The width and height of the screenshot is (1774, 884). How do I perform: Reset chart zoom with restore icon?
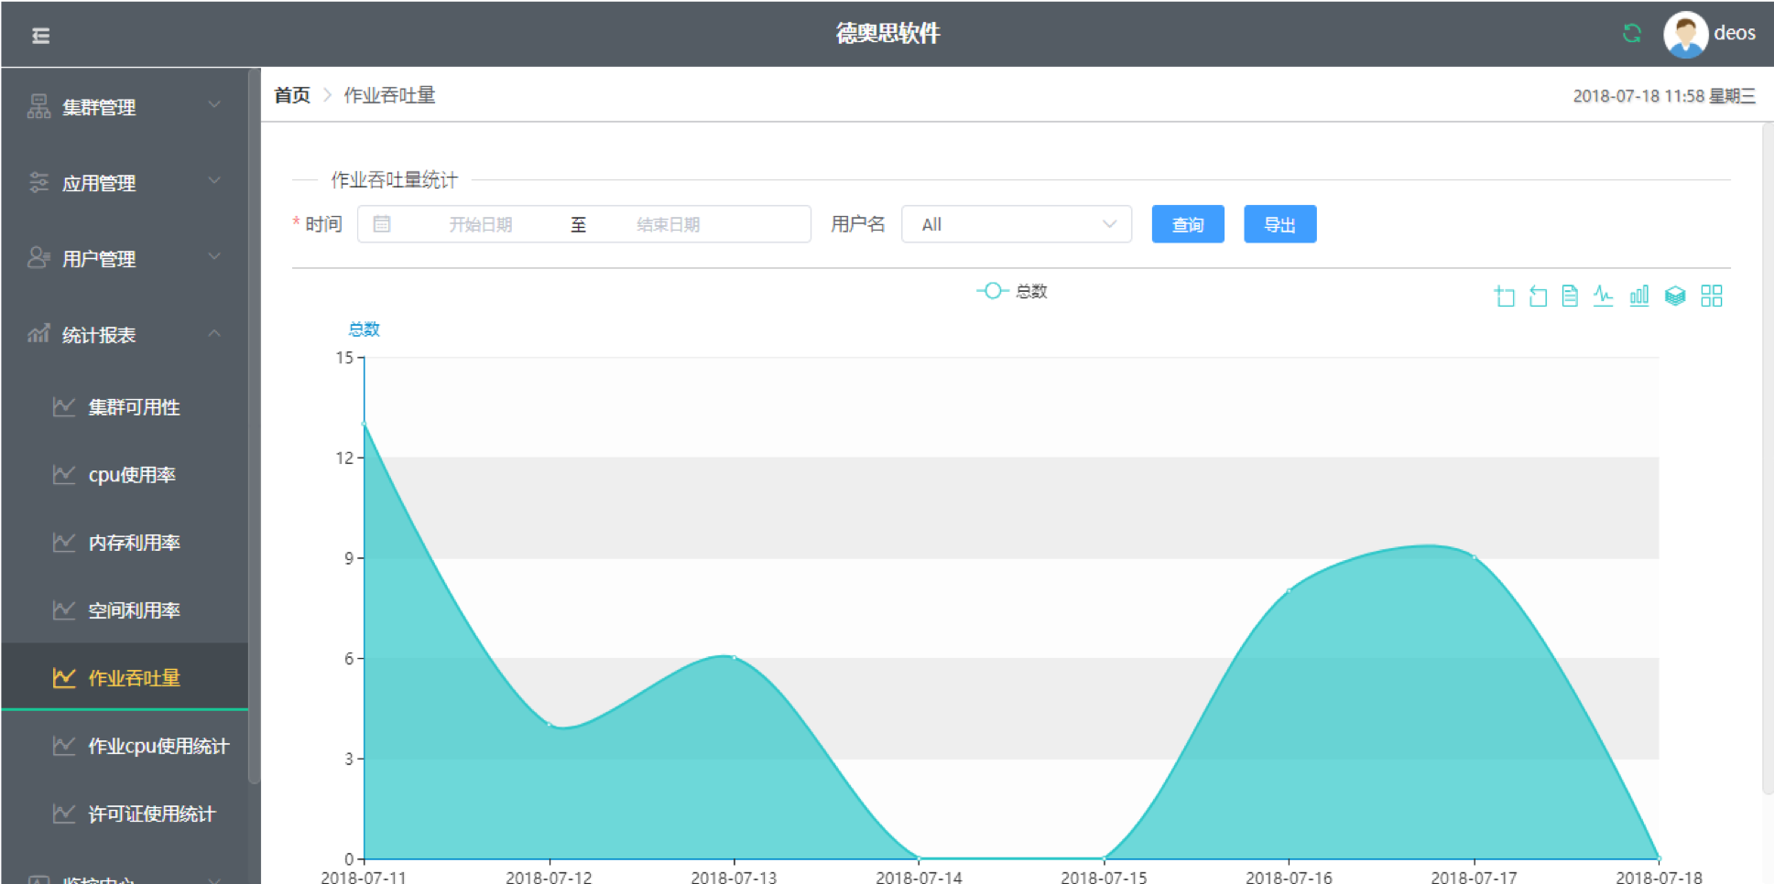(1538, 296)
